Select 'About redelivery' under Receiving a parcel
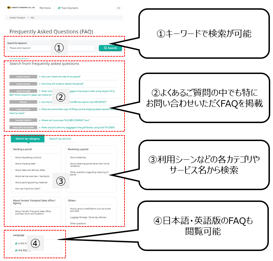Image resolution: width=273 pixels, height=261 pixels. 78,157
